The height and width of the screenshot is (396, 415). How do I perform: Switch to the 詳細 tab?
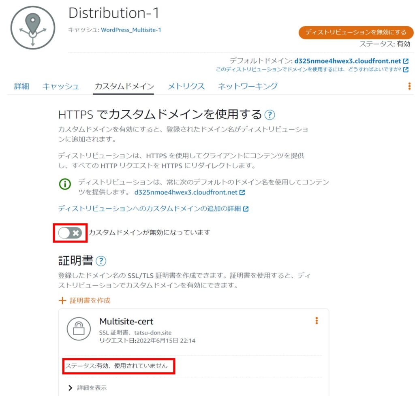pyautogui.click(x=21, y=86)
